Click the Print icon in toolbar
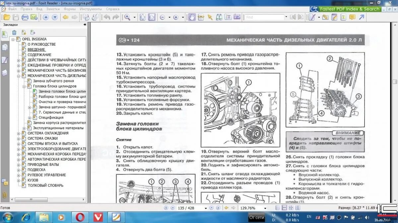Viewport: 398px width, 223px height. coord(25,17)
